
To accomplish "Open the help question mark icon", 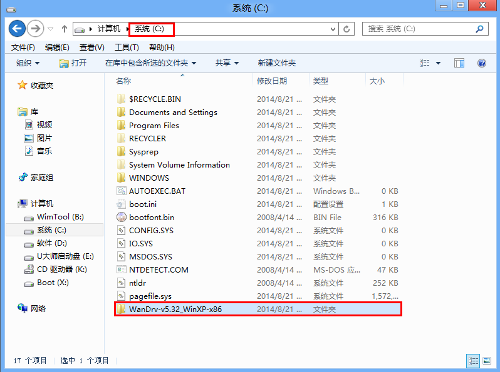I will pos(482,63).
